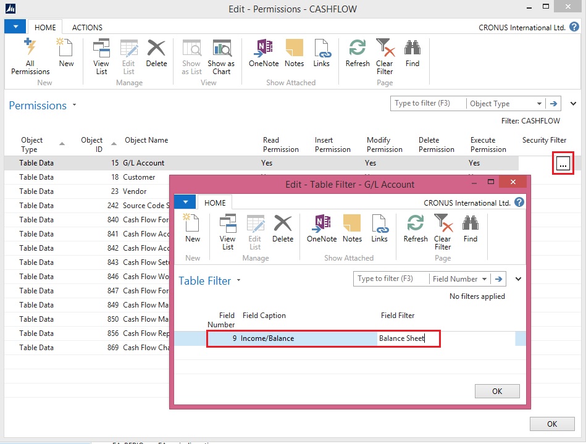Viewport: 586px width, 444px height.
Task: Click Show as Chart in main ribbon
Action: pos(220,56)
